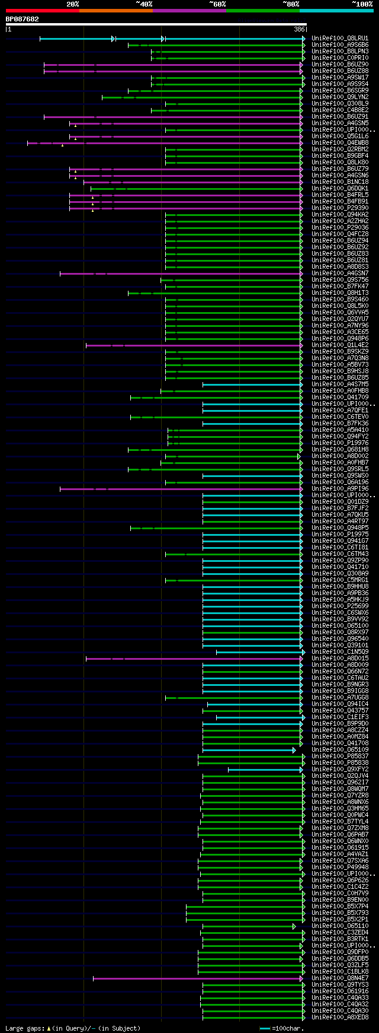
Task: Select label UniRef100_A8D8S3
Action: [340, 267]
